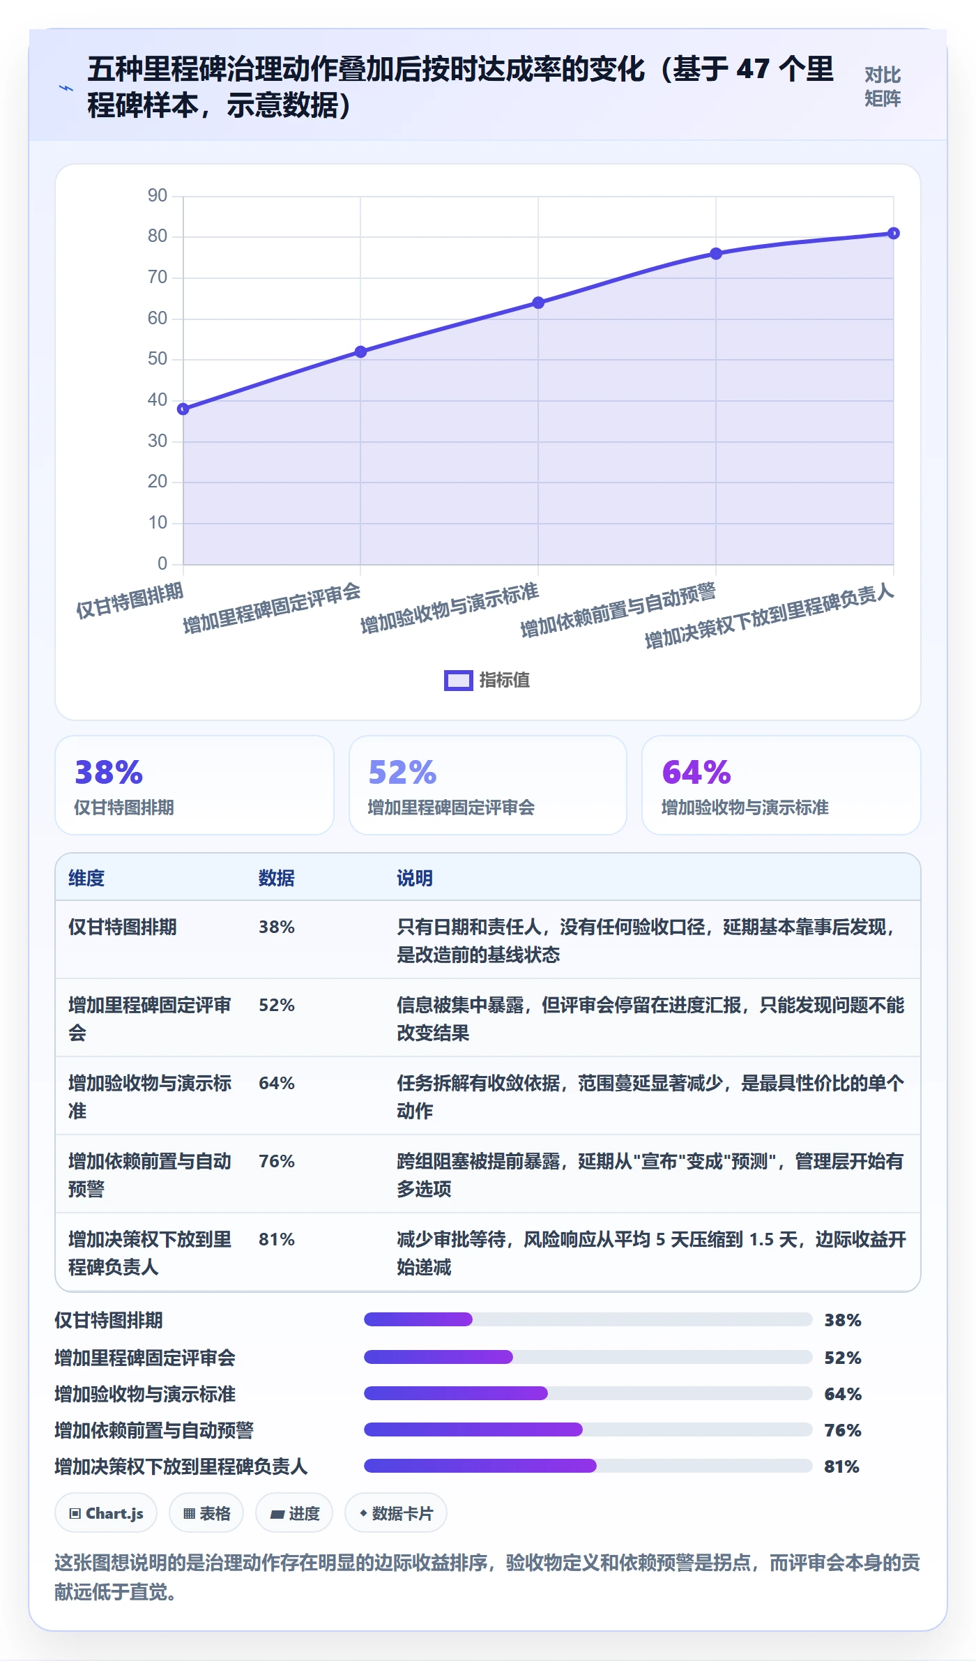Click the 38% data card
This screenshot has width=976, height=1661.
[x=195, y=785]
